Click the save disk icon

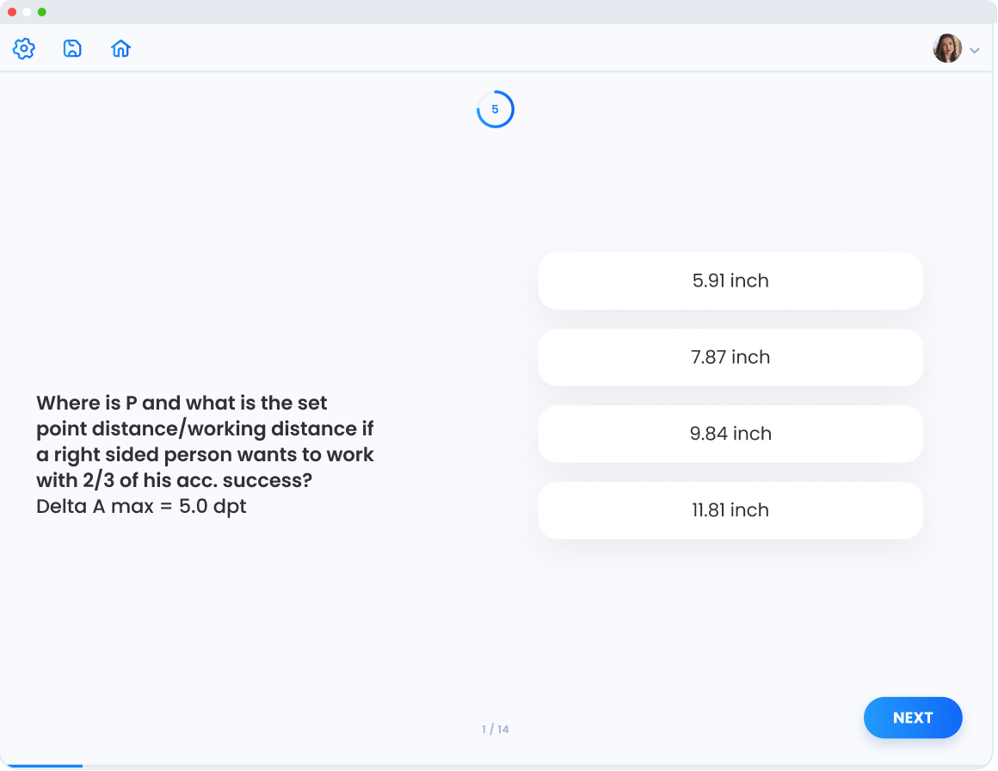point(72,49)
